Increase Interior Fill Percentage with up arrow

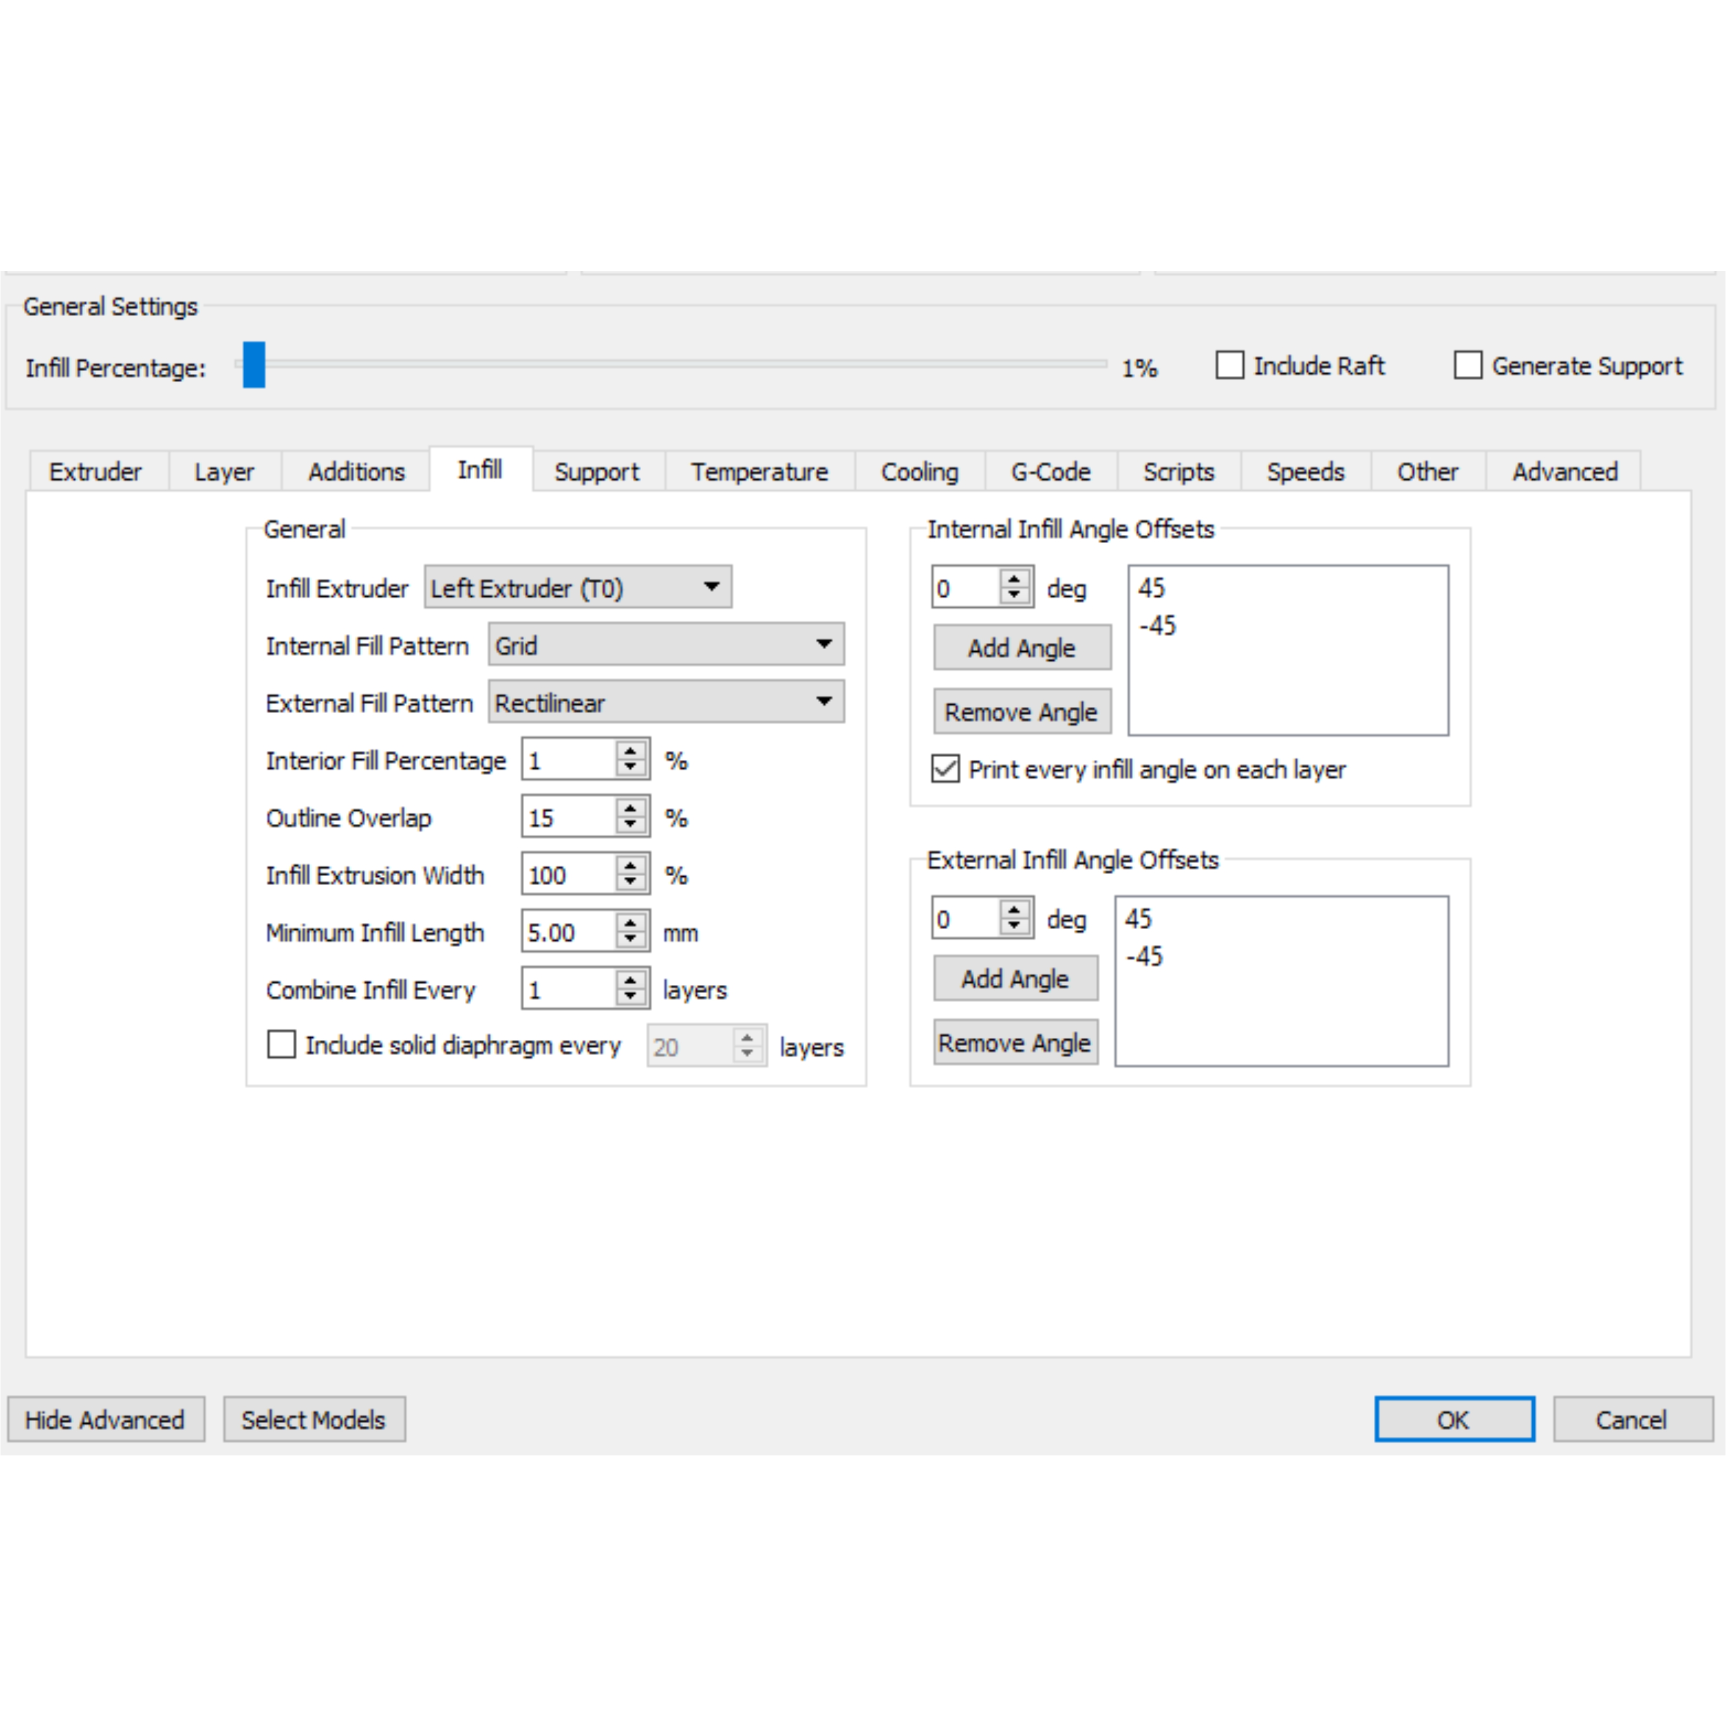click(x=631, y=751)
